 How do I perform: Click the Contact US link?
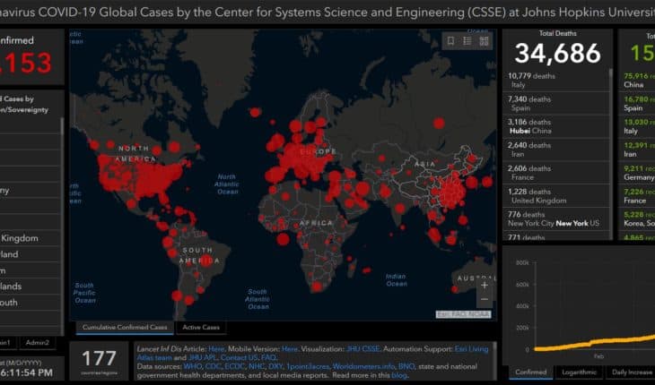coord(239,358)
